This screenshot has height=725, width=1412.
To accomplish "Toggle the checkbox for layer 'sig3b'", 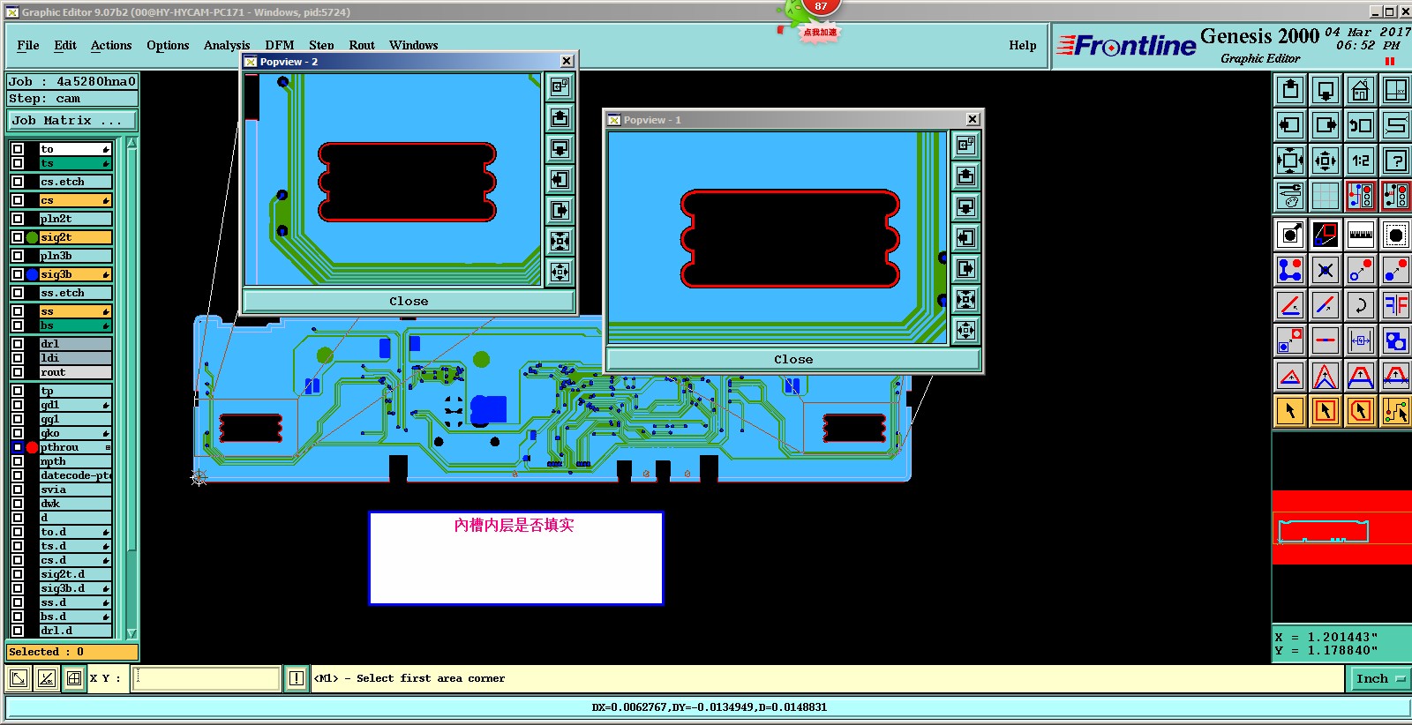I will click(x=18, y=274).
